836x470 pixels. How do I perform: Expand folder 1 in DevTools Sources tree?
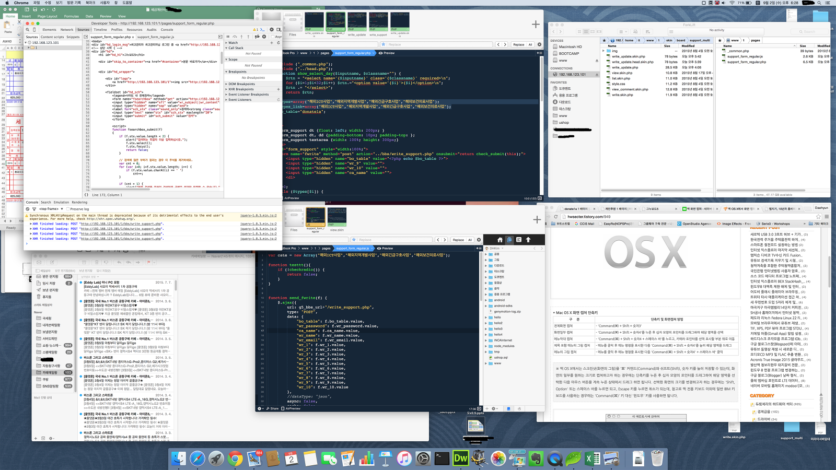point(29,48)
